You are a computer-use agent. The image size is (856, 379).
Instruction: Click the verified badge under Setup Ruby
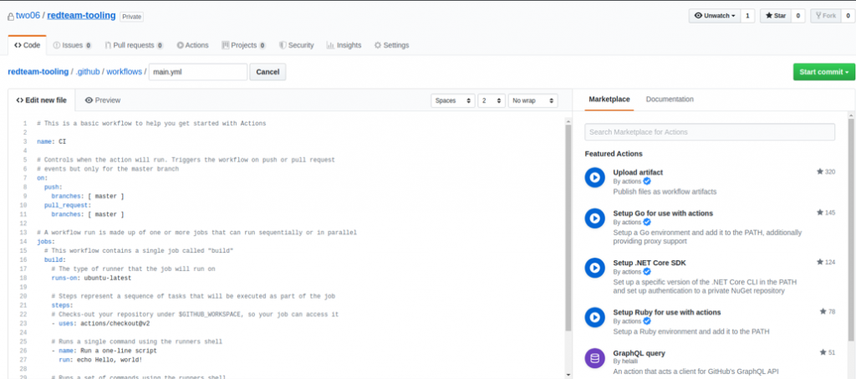click(x=647, y=321)
